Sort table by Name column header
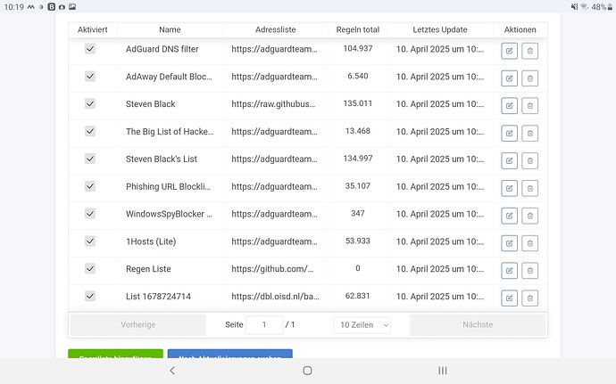This screenshot has height=384, width=616. (x=170, y=29)
